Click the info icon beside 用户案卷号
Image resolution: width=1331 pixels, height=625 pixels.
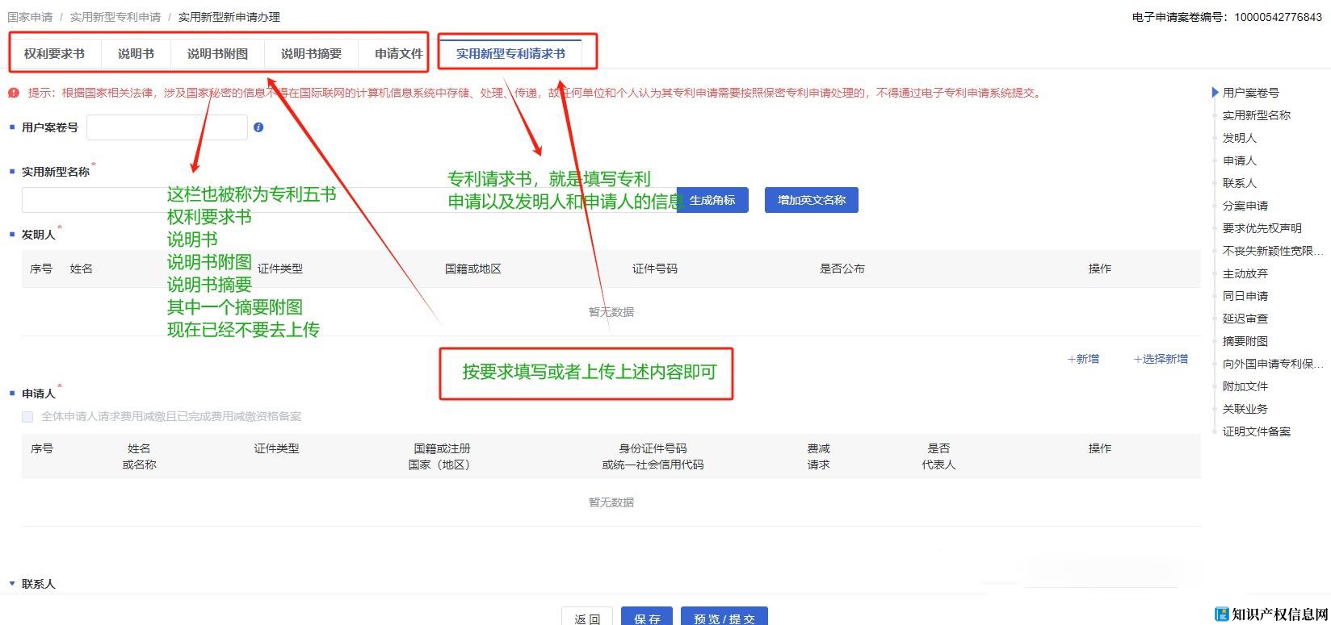[x=258, y=127]
